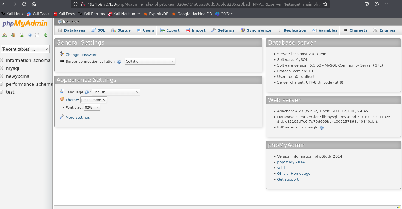This screenshot has width=402, height=209.
Task: Click the localhost breadcrumb link
Action: [71, 22]
